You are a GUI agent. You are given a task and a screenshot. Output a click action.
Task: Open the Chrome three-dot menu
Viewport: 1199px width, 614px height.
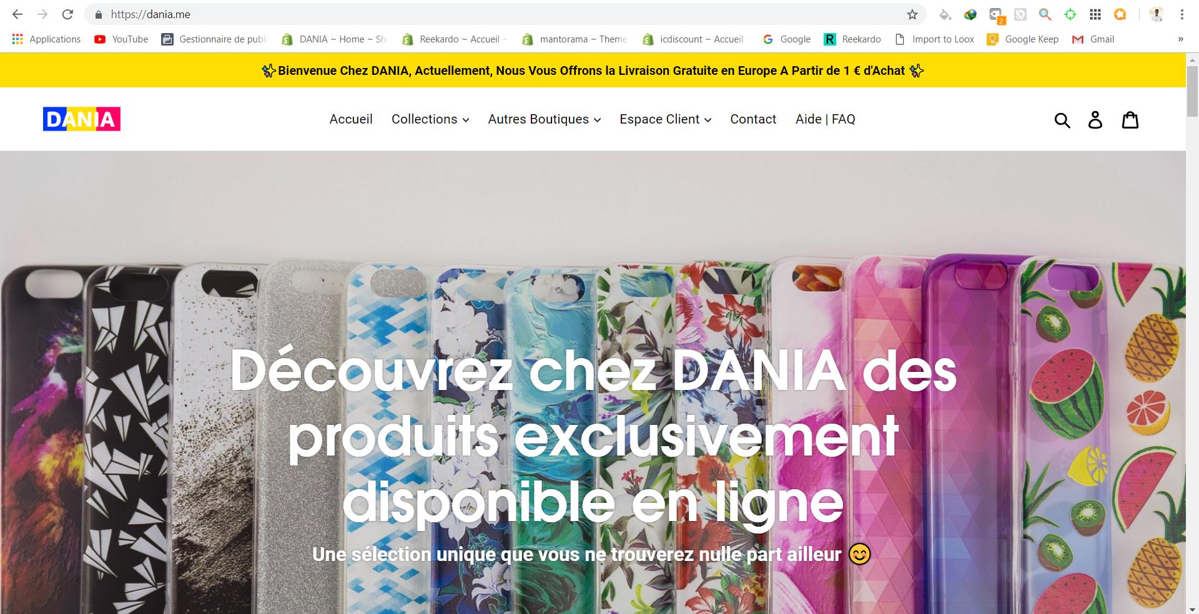tap(1182, 14)
